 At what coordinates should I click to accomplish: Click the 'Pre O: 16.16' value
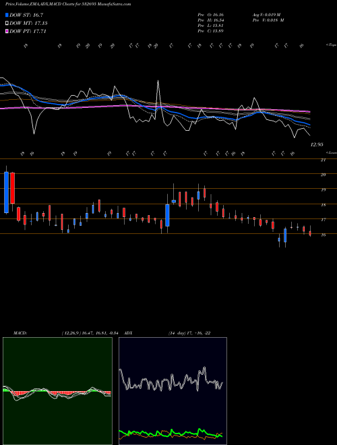[x=211, y=15]
